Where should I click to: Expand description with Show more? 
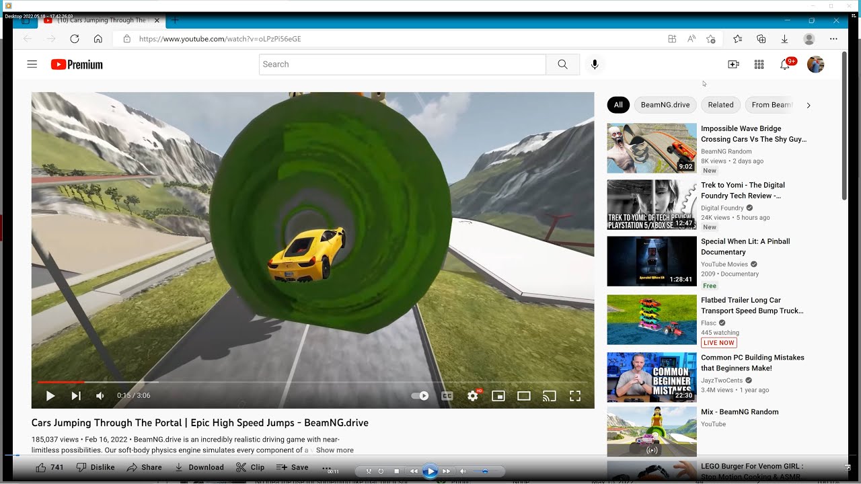pos(334,450)
